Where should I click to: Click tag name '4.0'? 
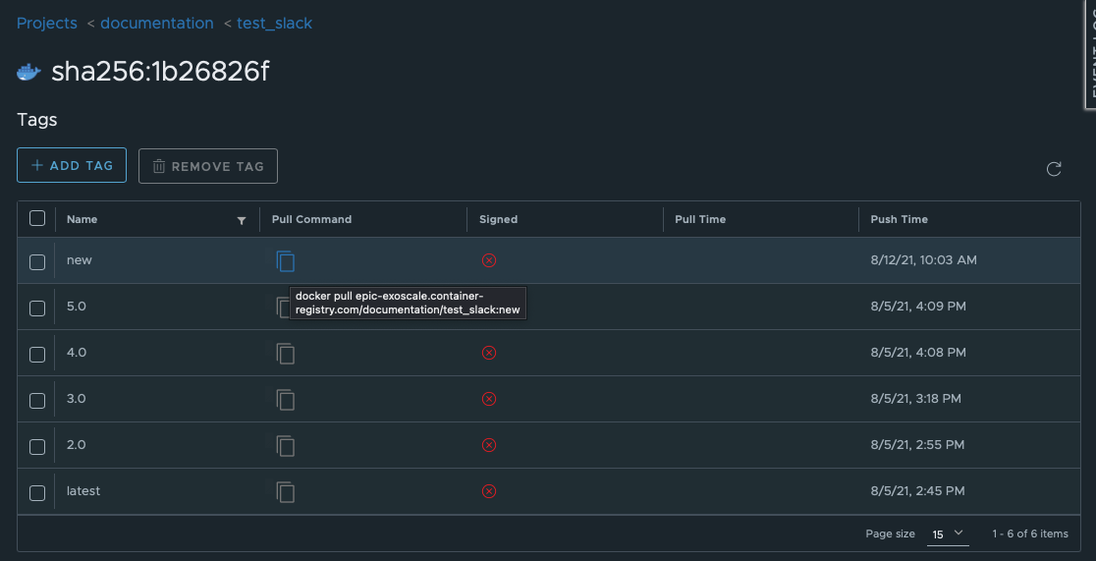77,352
